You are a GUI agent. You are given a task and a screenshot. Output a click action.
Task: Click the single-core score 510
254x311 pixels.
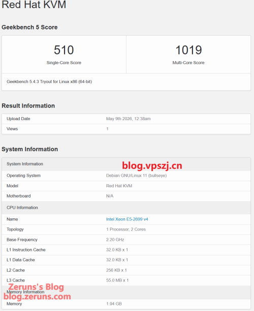64,50
